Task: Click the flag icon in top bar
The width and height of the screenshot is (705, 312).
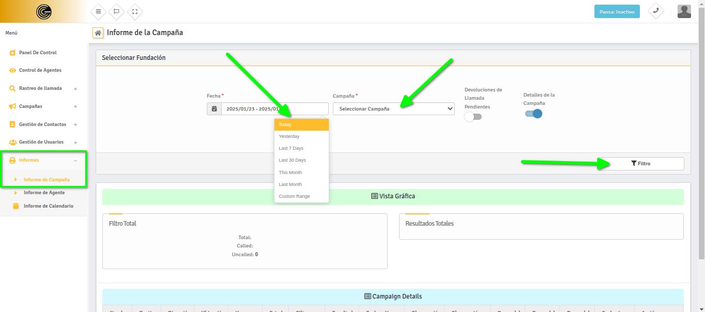Action: coord(116,11)
